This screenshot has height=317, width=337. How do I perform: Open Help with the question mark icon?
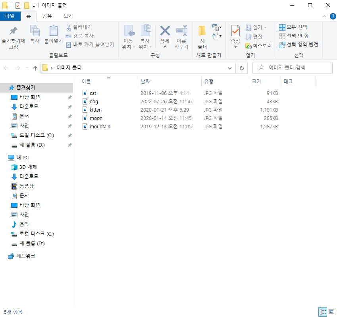tap(333, 16)
